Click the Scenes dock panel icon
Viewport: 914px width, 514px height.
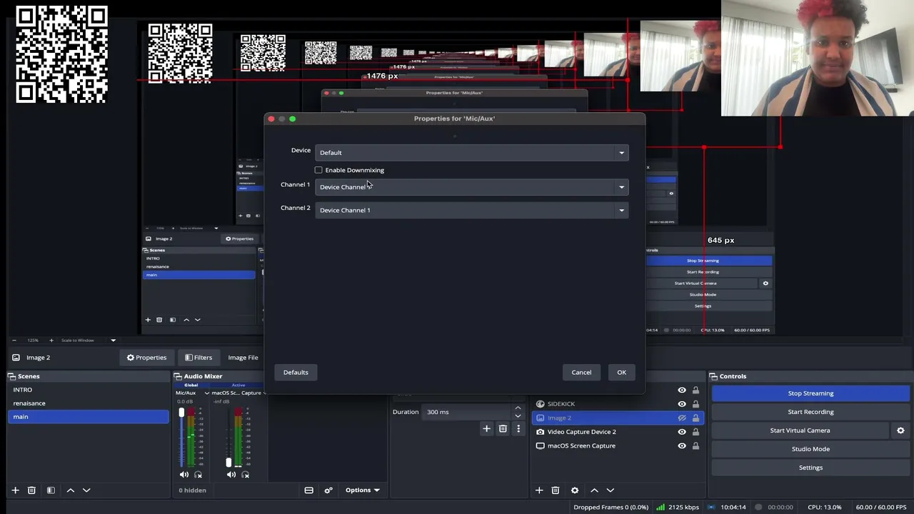coord(13,376)
